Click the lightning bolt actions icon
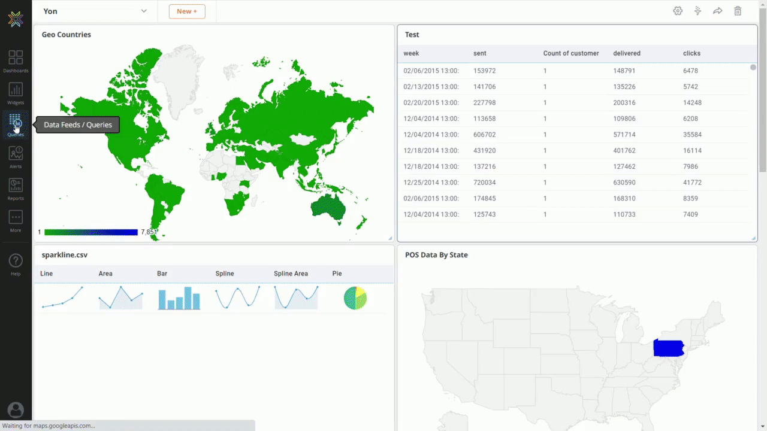This screenshot has width=767, height=431. [697, 11]
